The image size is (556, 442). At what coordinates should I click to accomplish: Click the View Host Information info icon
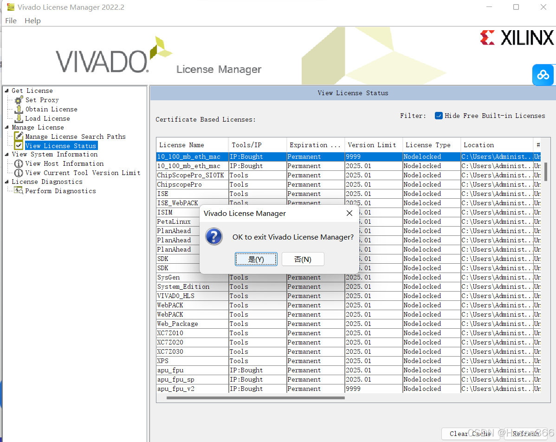[19, 163]
